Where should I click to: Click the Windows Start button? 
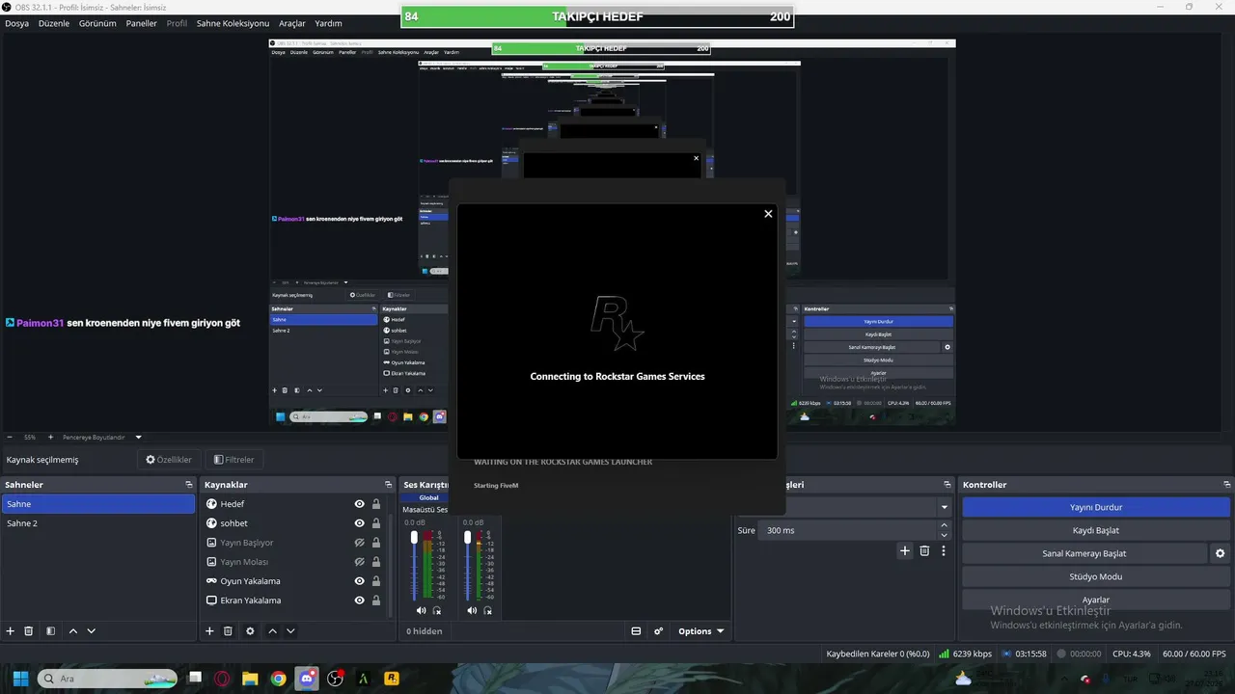click(x=20, y=679)
